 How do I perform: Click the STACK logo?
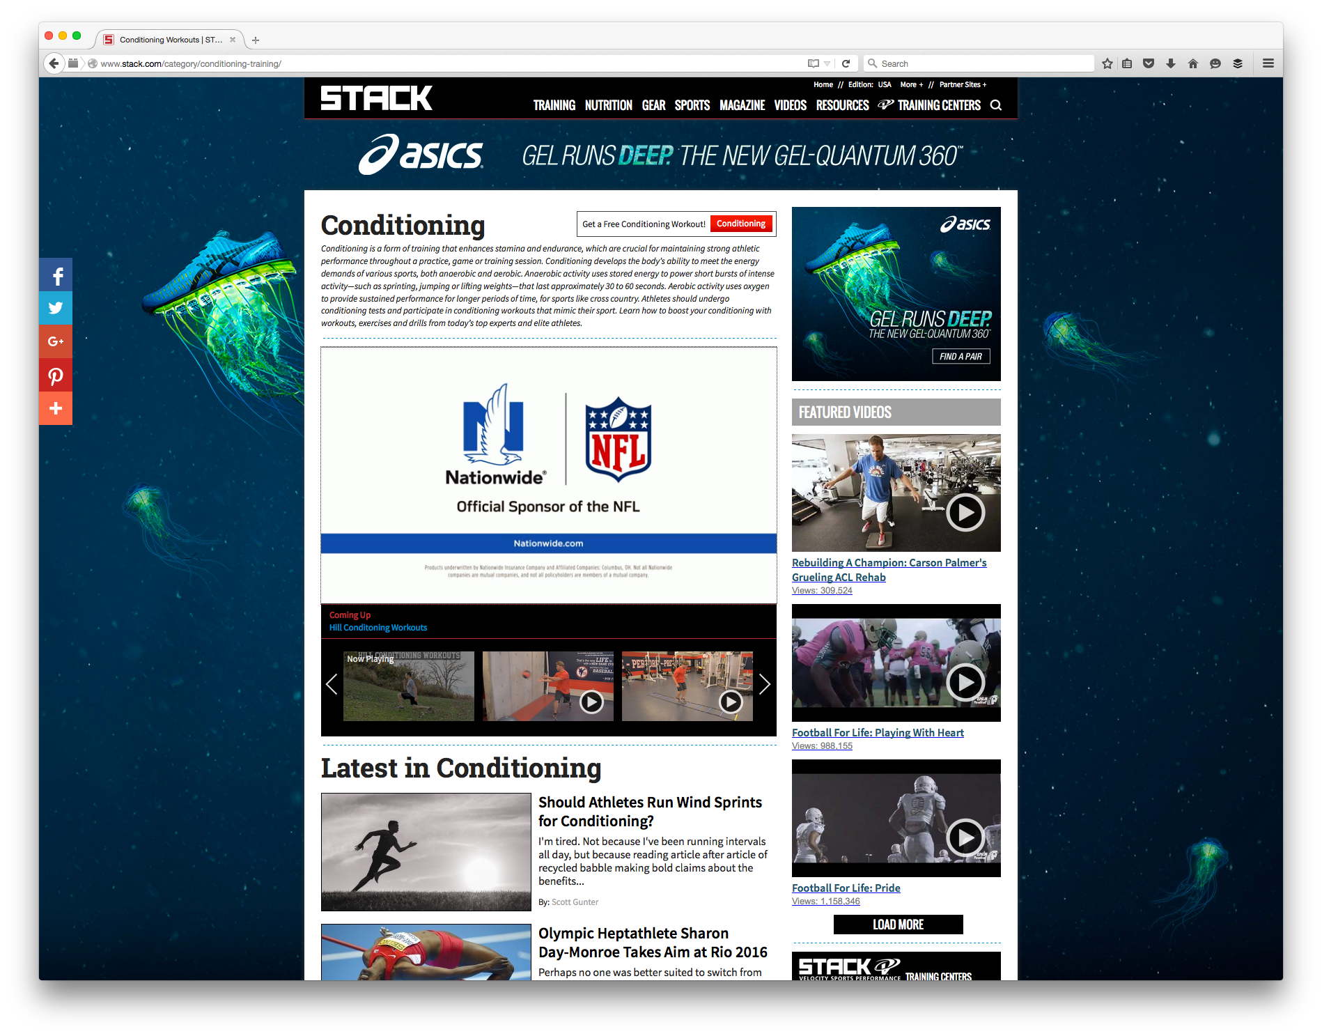(x=376, y=98)
